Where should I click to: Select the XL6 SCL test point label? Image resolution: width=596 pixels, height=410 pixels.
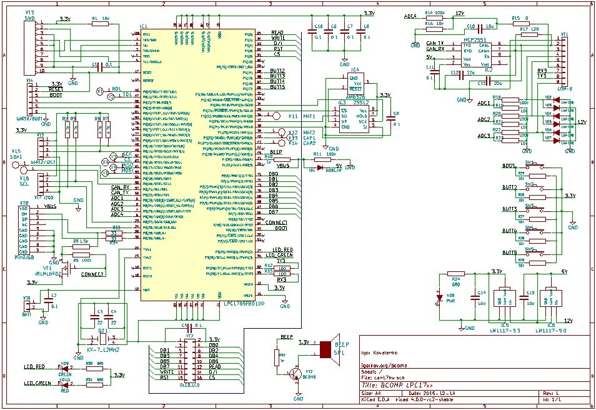point(24,181)
